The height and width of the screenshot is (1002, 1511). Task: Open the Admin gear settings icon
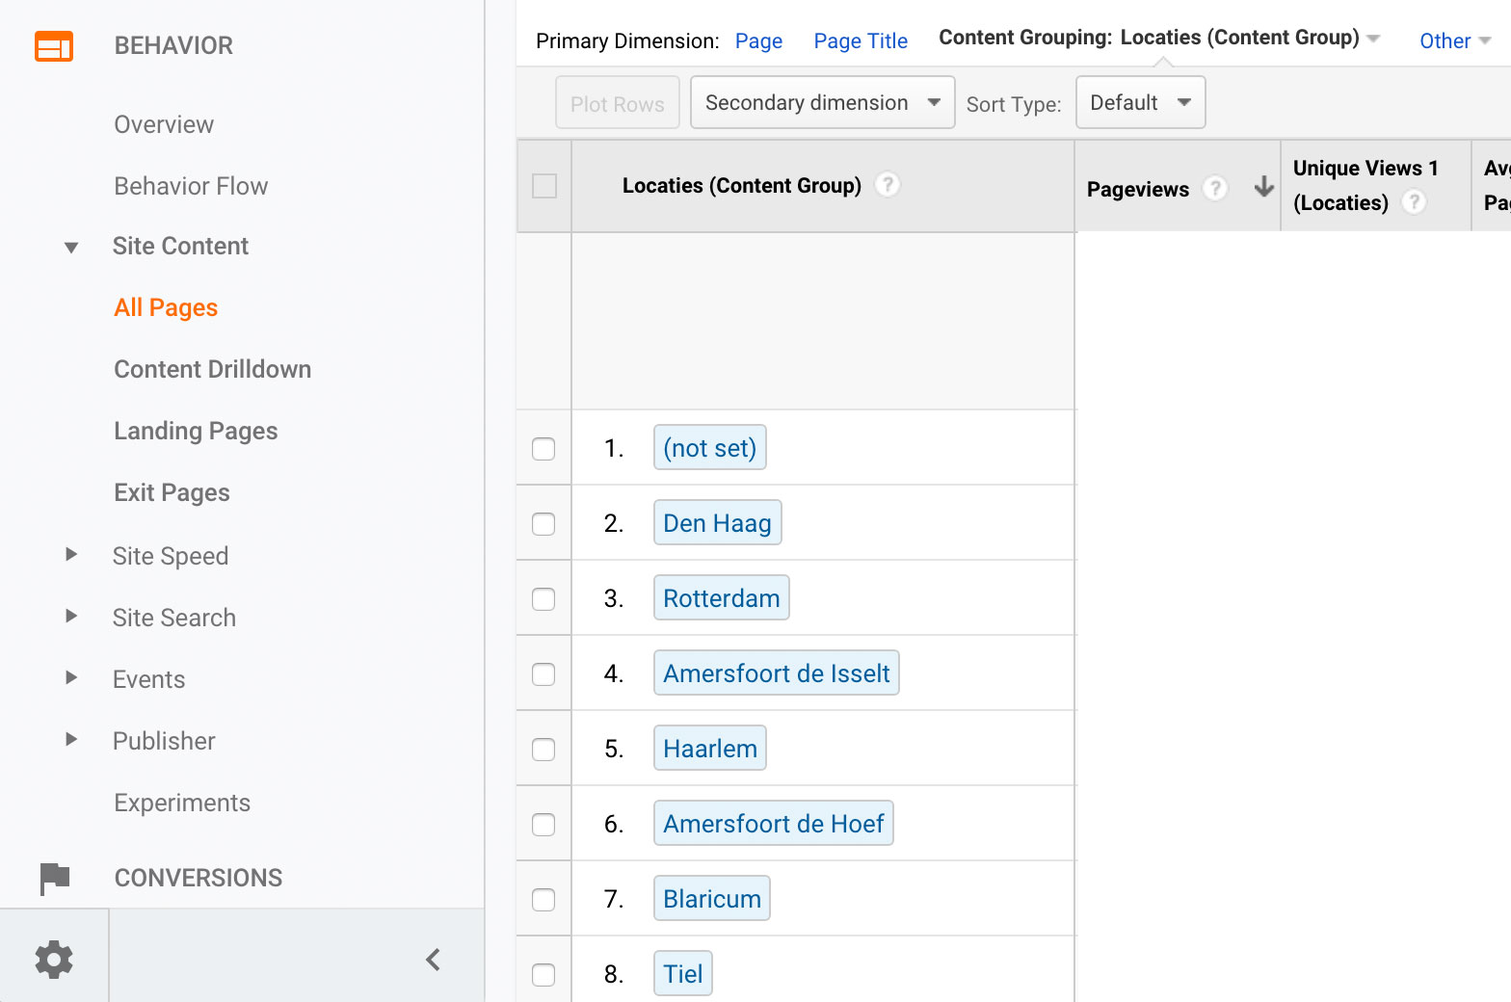point(54,960)
